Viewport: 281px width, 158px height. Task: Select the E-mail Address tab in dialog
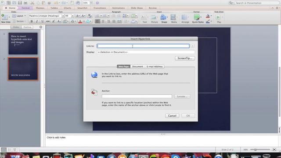[155, 66]
